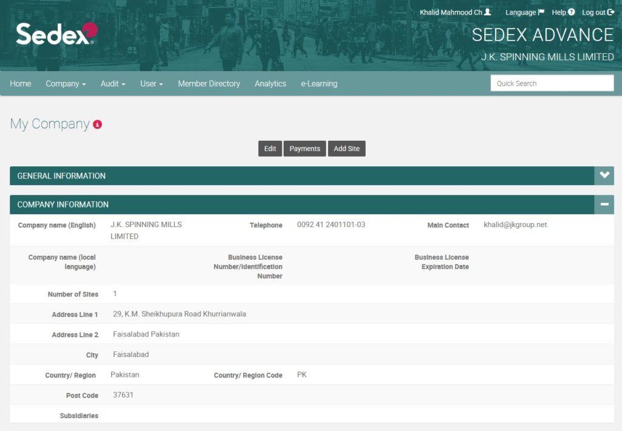The width and height of the screenshot is (622, 431).
Task: Open Help question mark icon
Action: 571,12
